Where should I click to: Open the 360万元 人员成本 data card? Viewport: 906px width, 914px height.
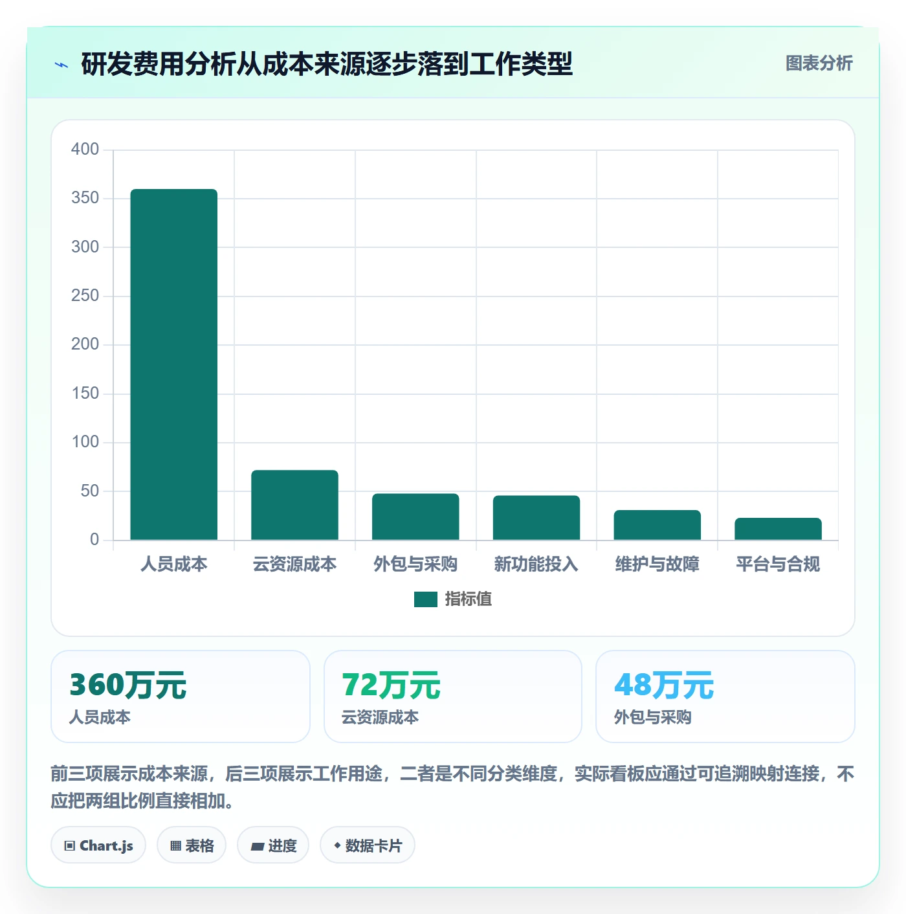181,697
